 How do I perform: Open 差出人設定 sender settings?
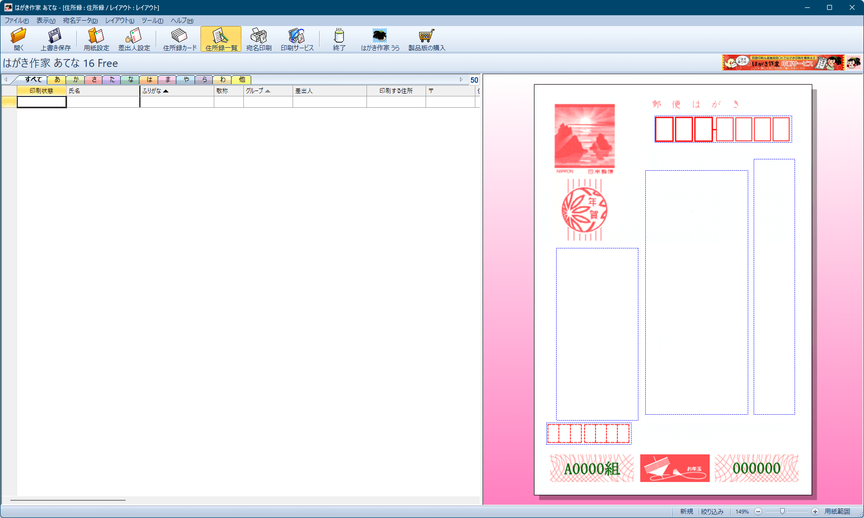134,39
